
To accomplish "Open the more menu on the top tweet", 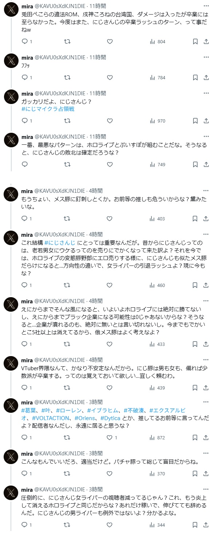I will 206,6.
